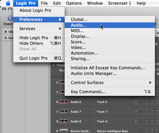Open the Edit menu
159x133 pixels.
tap(57, 3)
